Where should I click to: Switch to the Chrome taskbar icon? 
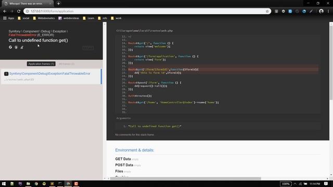click(68, 183)
